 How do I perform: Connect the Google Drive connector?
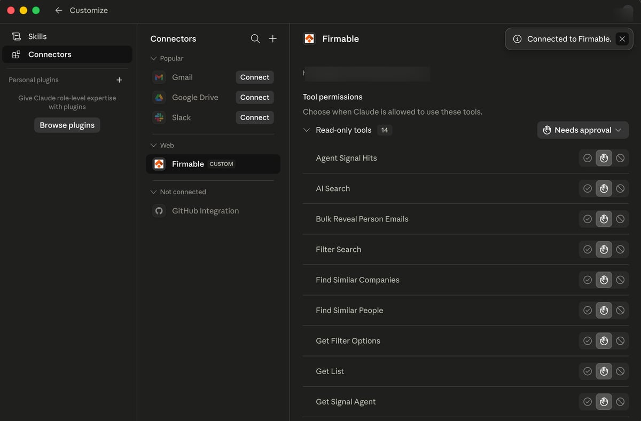(x=255, y=98)
